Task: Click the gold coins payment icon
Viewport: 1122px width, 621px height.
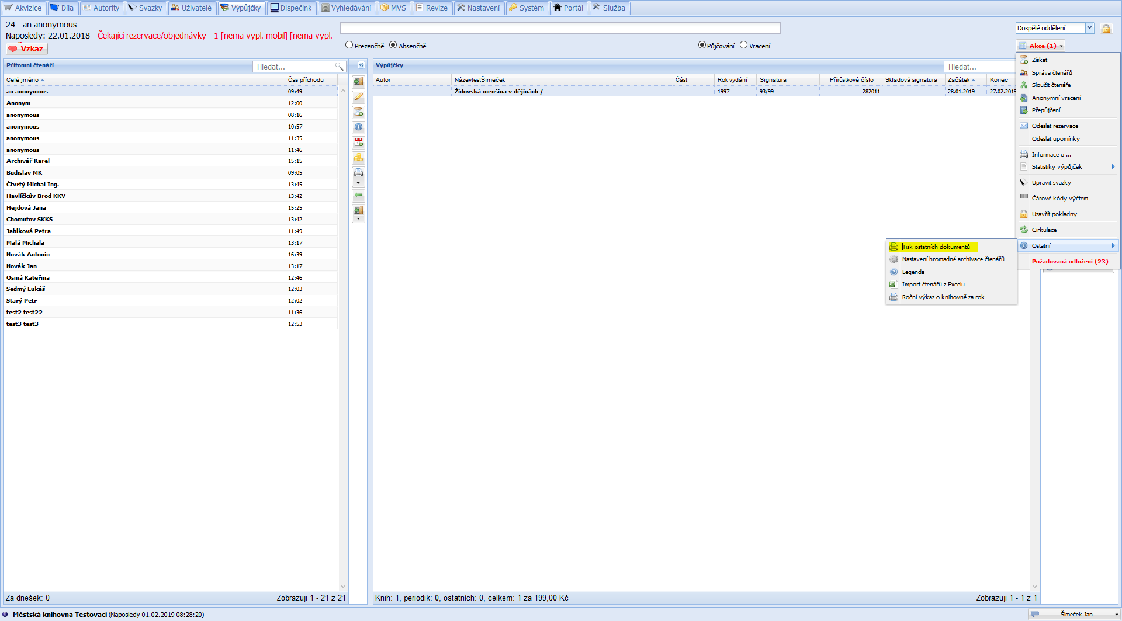Action: [358, 157]
